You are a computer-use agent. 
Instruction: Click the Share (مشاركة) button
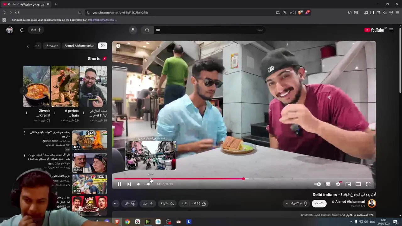(168, 204)
